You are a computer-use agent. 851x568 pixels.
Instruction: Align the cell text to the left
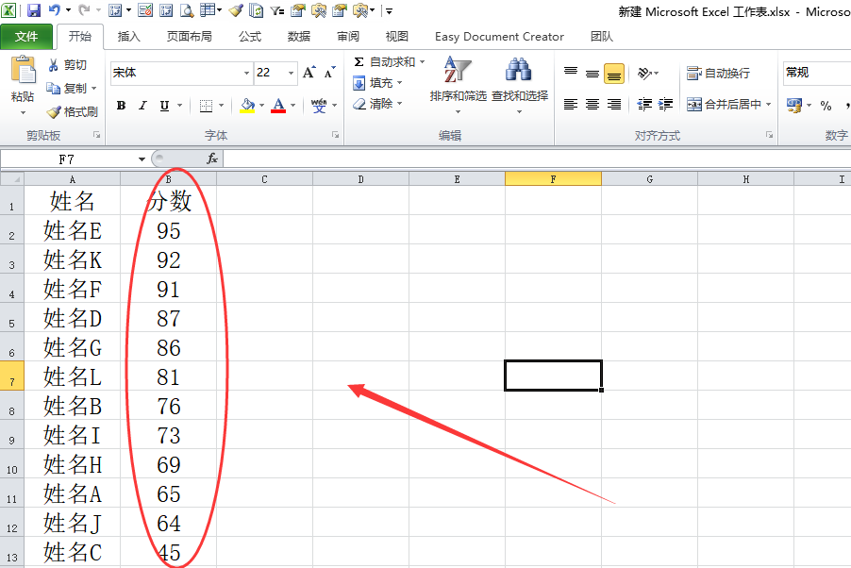point(571,105)
